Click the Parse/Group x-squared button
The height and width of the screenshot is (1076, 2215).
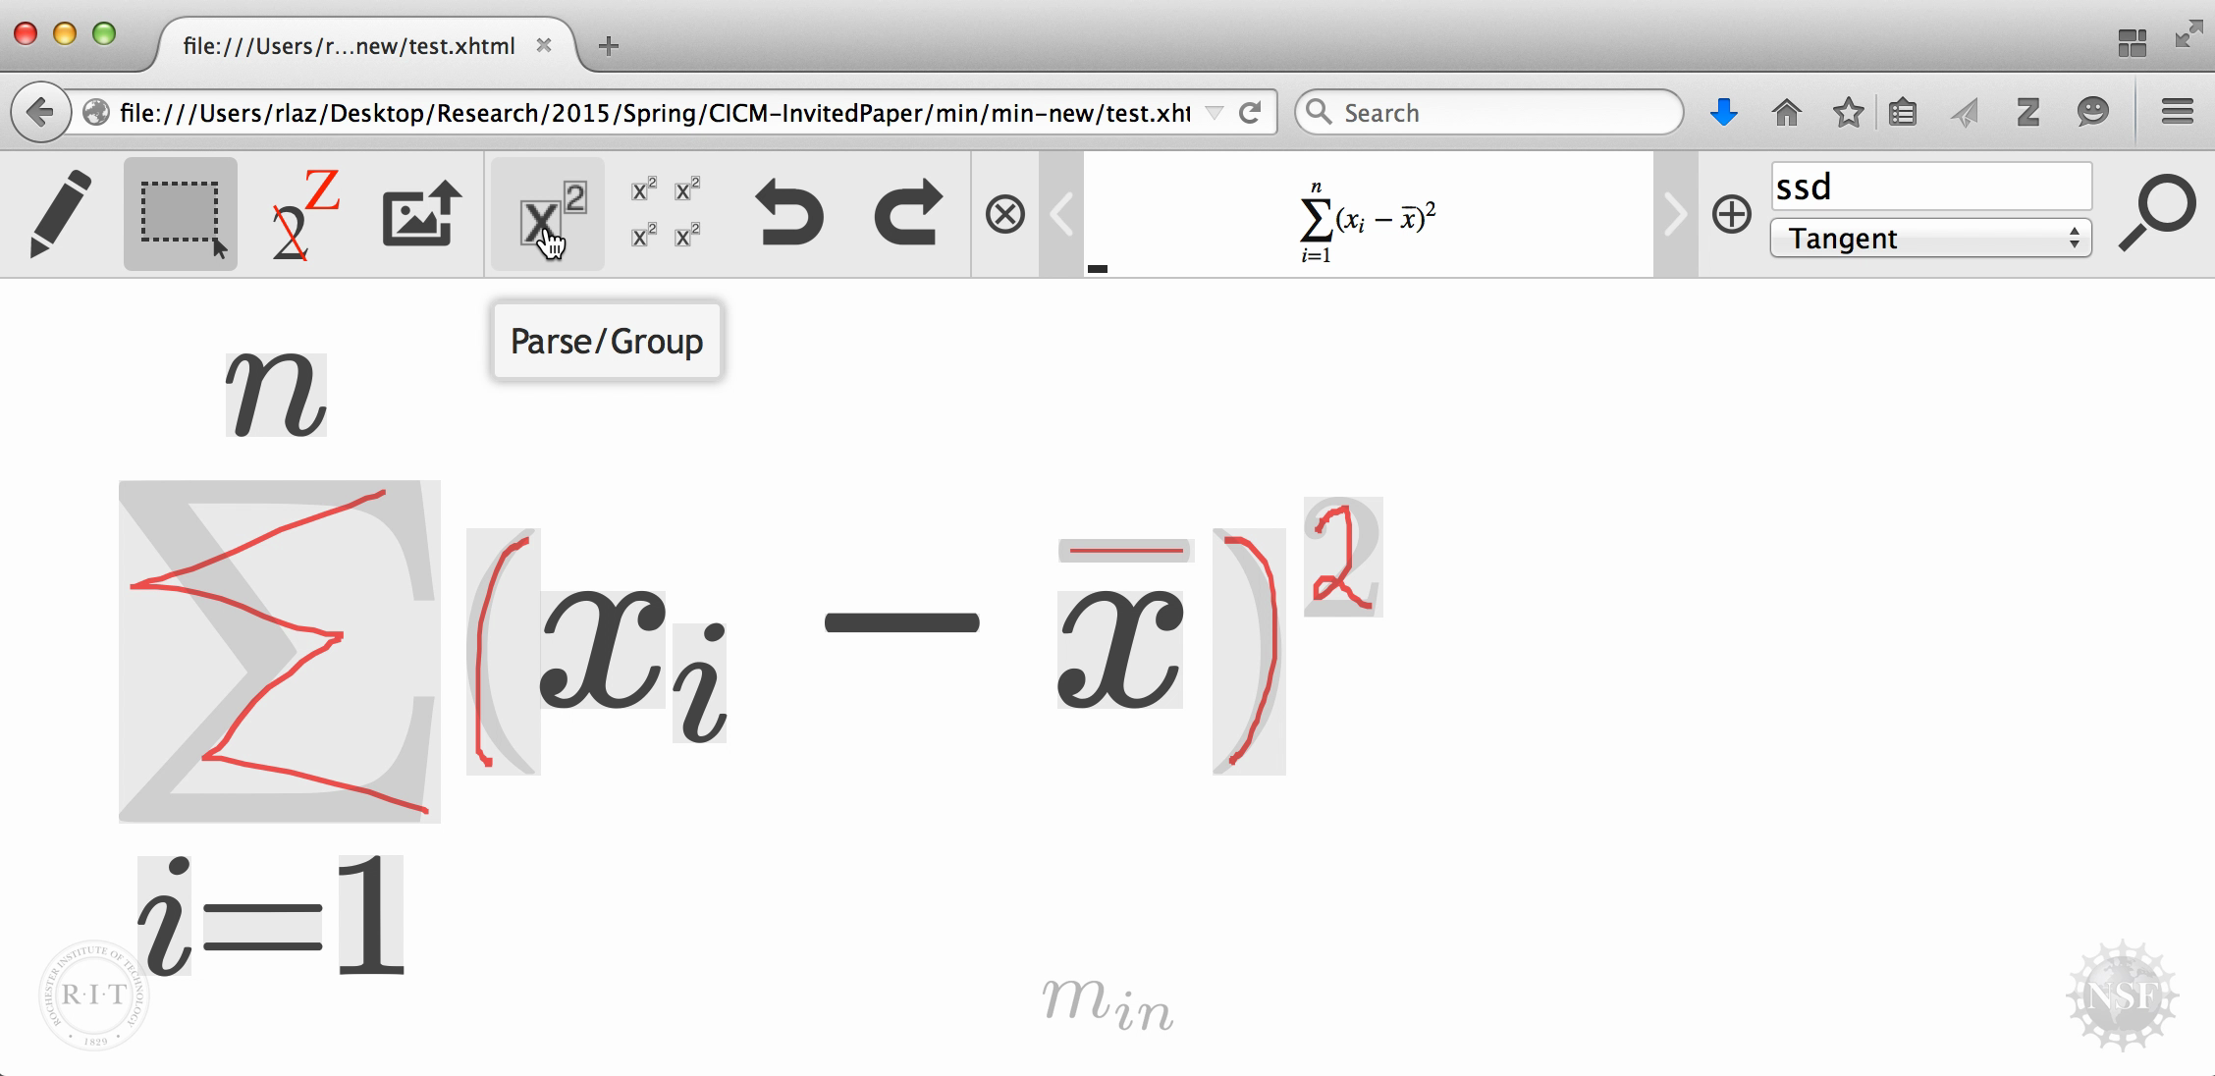(x=548, y=214)
